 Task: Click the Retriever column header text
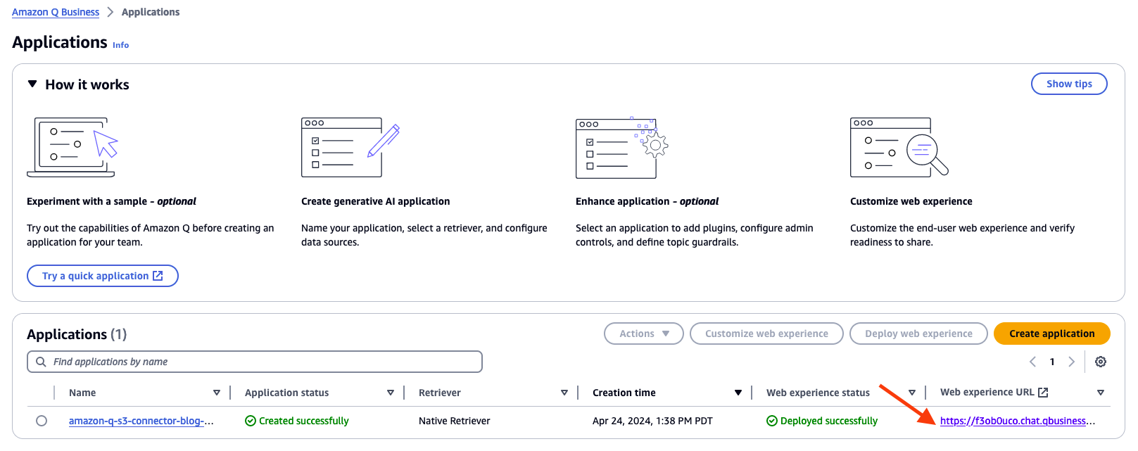click(440, 393)
